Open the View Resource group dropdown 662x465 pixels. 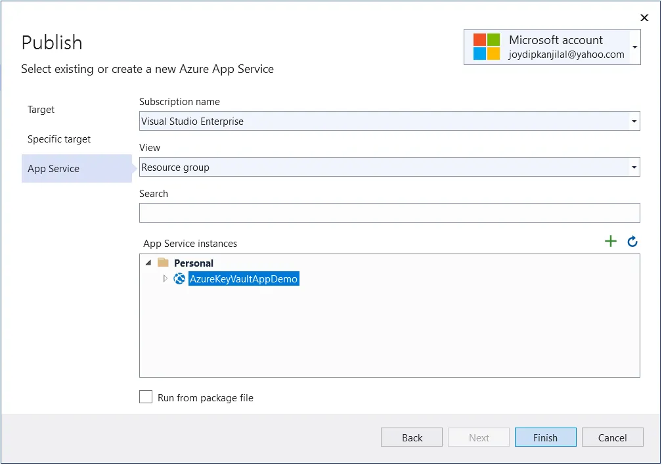633,167
